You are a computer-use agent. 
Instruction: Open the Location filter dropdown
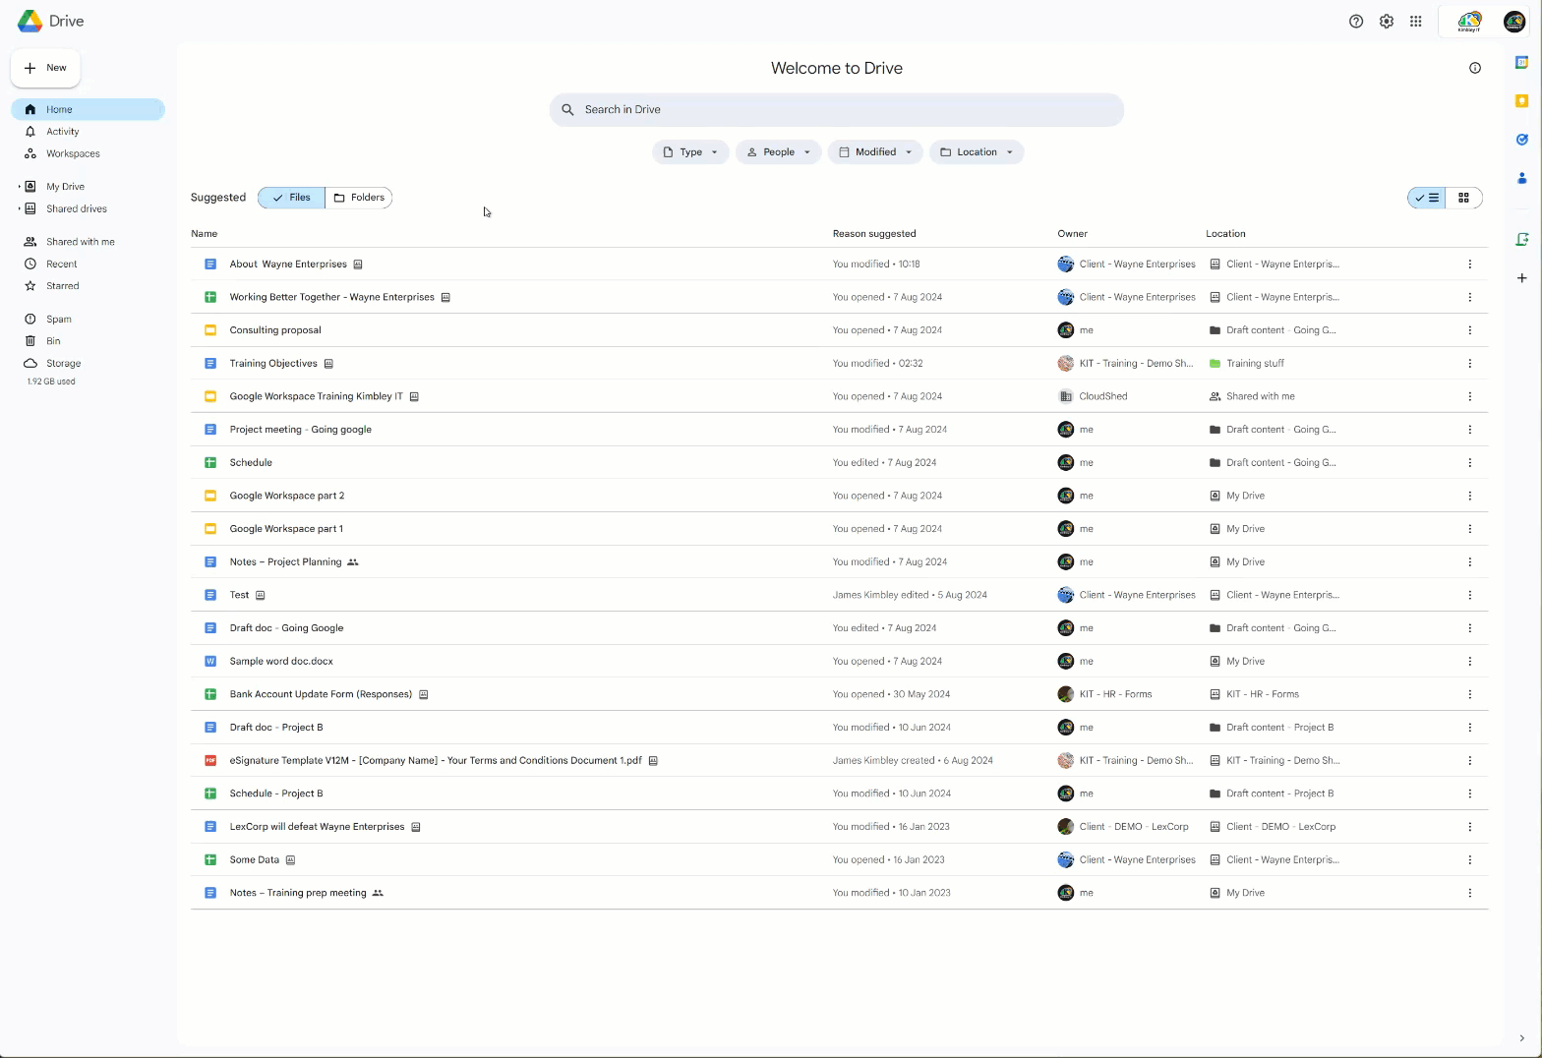point(976,152)
